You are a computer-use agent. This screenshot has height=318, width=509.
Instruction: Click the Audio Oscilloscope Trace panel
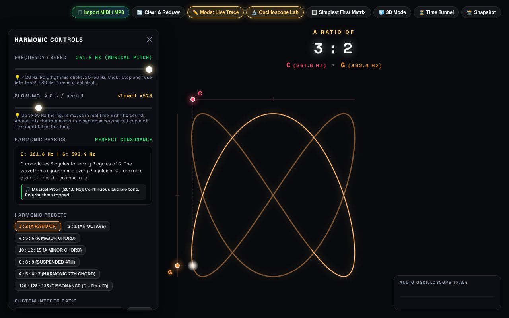tap(447, 293)
